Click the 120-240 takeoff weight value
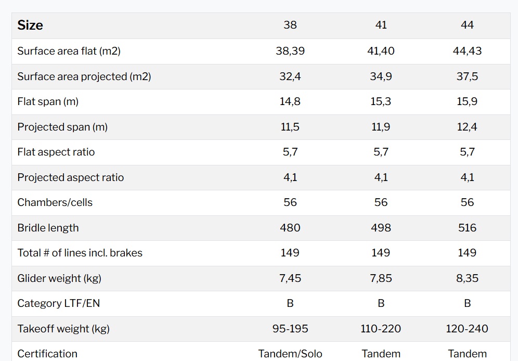Viewport: 518px width, 361px height. pyautogui.click(x=467, y=329)
